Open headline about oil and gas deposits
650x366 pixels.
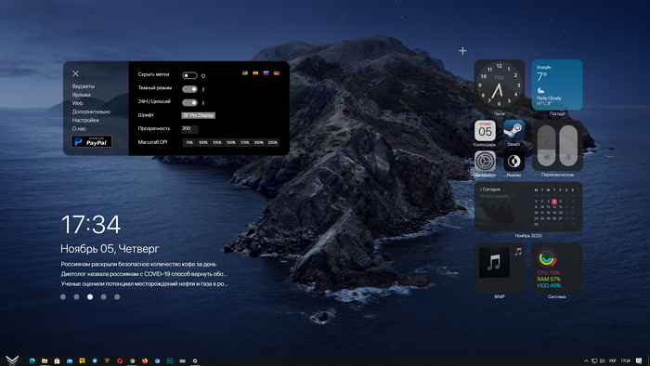(x=145, y=283)
